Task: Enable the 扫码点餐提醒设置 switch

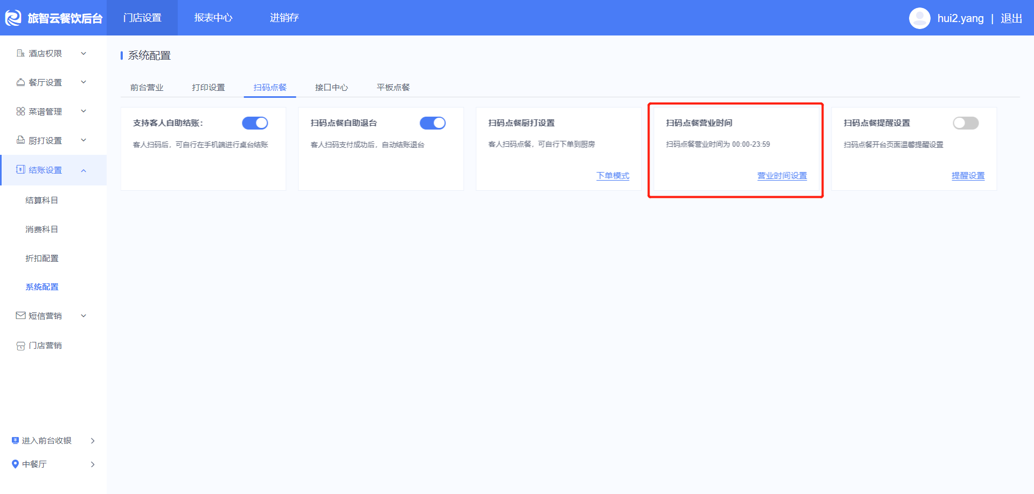Action: [966, 123]
